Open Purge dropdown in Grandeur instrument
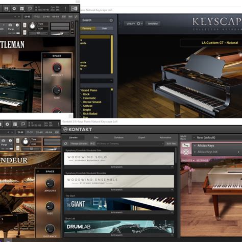 coord(6,144)
